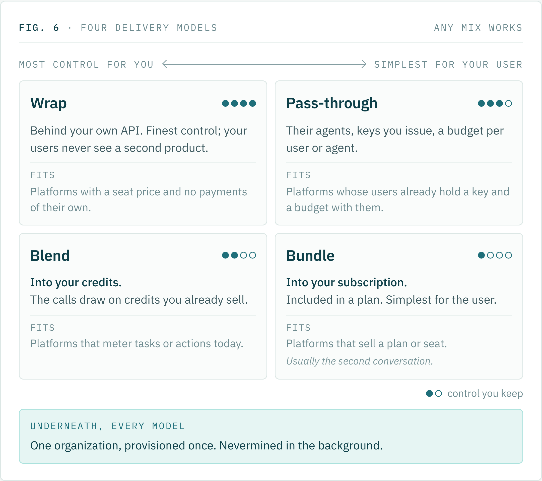Click the double-headed arrow between control and simplicity
Image resolution: width=542 pixels, height=481 pixels.
click(264, 64)
